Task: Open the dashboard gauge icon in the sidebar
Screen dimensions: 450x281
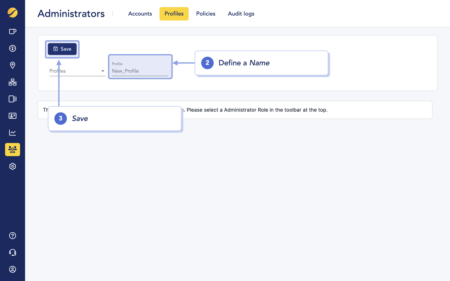Action: coord(12,48)
